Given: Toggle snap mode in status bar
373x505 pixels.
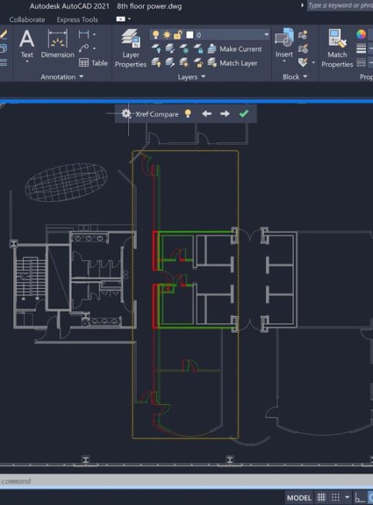Looking at the screenshot, I should 336,497.
